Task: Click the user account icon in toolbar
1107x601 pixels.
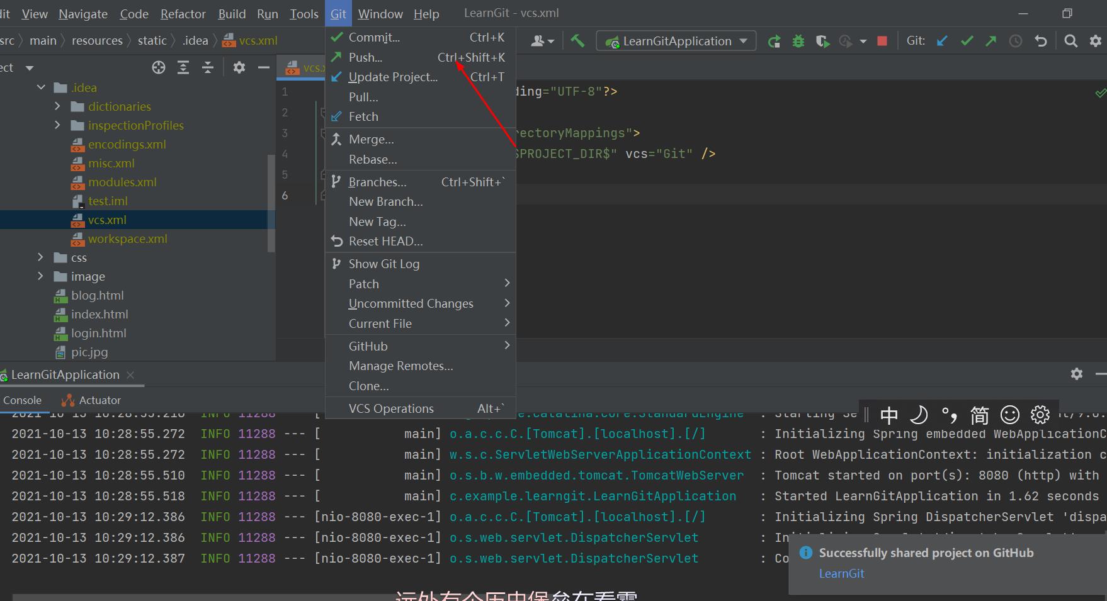Action: 542,41
